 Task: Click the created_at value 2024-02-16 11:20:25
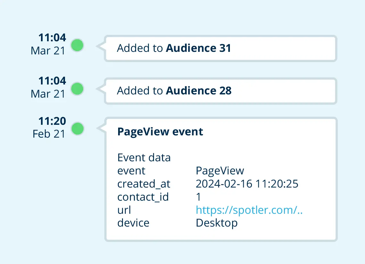pyautogui.click(x=247, y=184)
